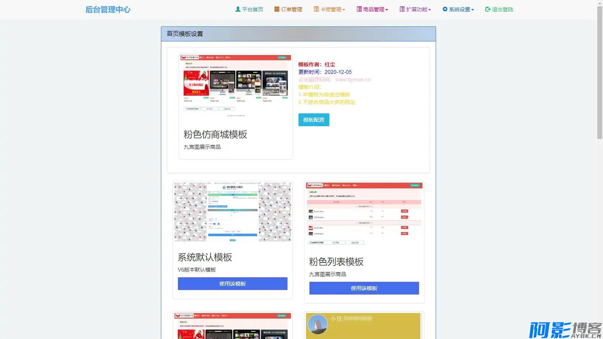Click the list icon beside 卡密管理

point(316,9)
